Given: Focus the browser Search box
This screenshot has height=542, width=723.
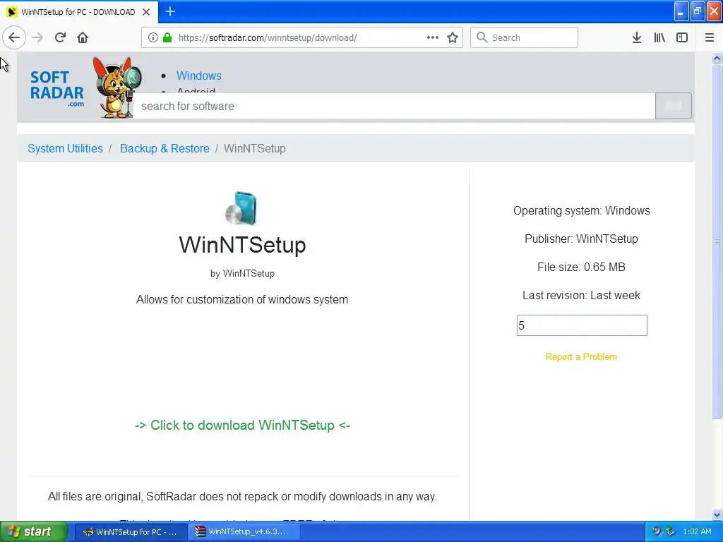Looking at the screenshot, I should pyautogui.click(x=525, y=37).
